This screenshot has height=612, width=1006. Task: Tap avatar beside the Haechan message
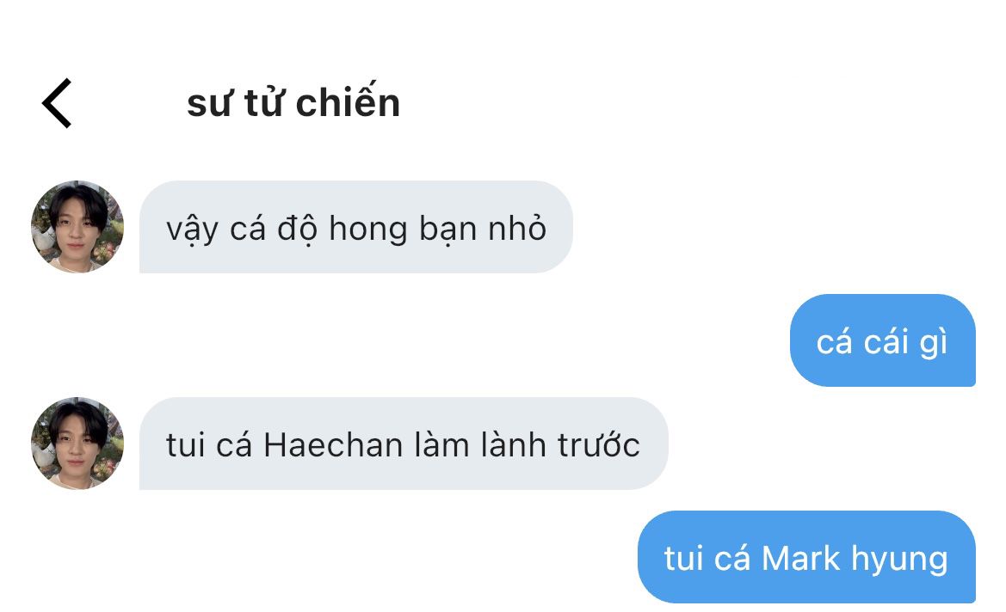pyautogui.click(x=77, y=444)
